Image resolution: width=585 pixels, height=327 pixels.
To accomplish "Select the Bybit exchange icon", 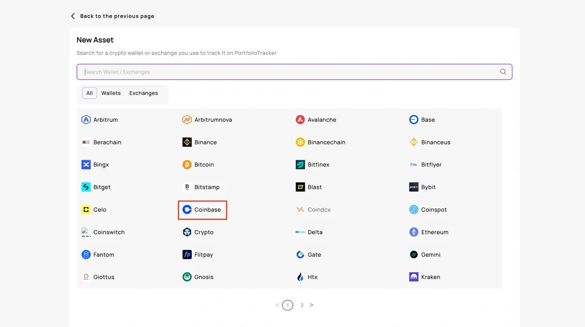I will click(x=414, y=187).
